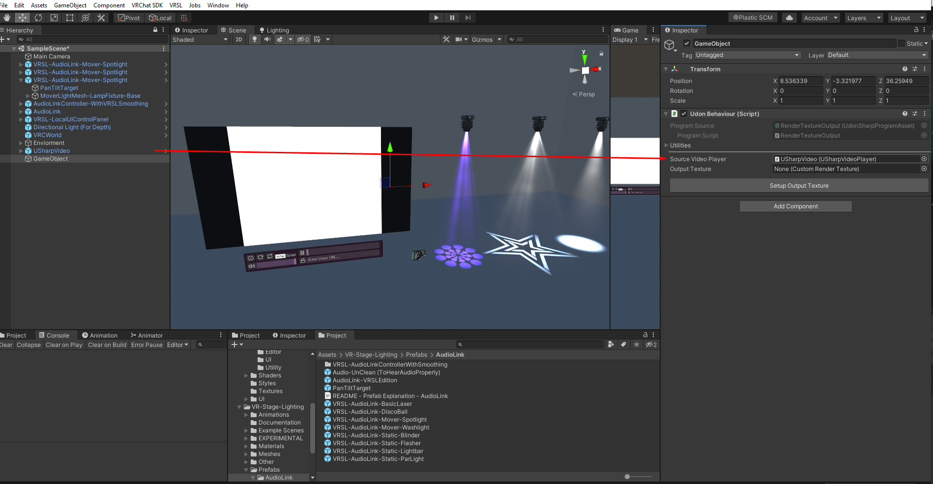Image resolution: width=933 pixels, height=484 pixels.
Task: Open Layer dropdown showing Default
Action: pyautogui.click(x=877, y=55)
